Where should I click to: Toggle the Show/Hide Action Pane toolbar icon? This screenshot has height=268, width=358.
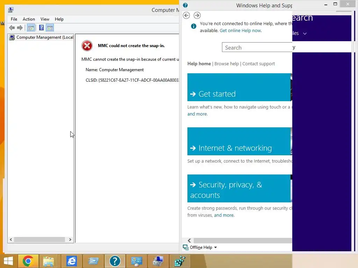click(50, 28)
